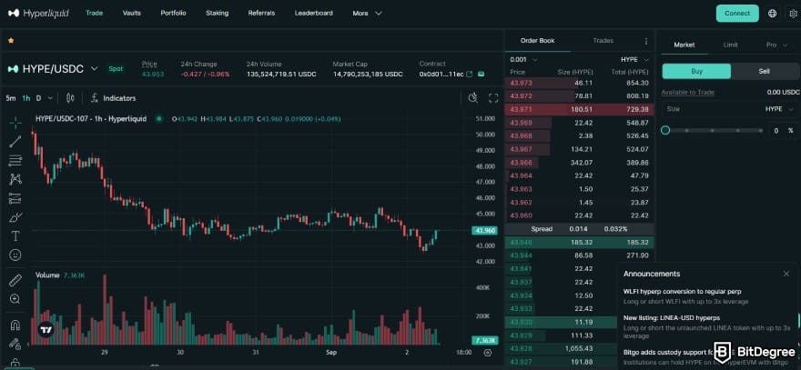Switch to the Order Book tab
Screen dimensions: 801x370
(x=537, y=41)
